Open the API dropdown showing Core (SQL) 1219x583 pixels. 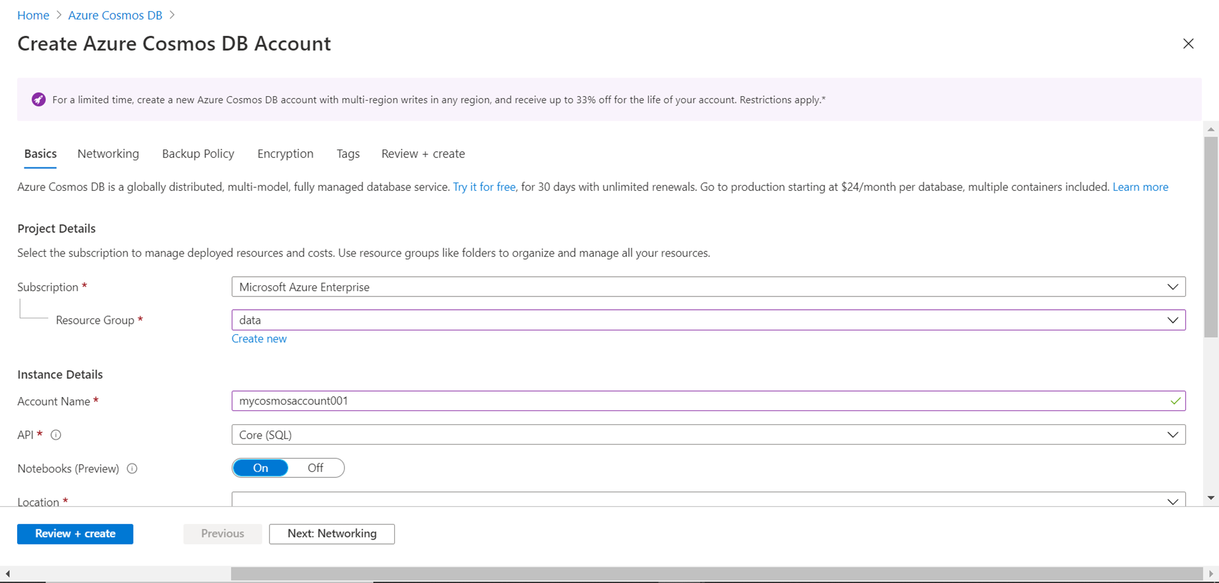pos(708,435)
